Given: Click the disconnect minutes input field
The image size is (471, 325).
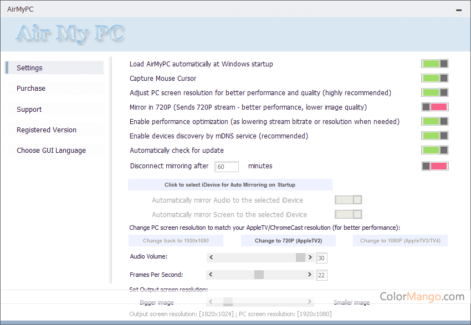Looking at the screenshot, I should click(227, 167).
